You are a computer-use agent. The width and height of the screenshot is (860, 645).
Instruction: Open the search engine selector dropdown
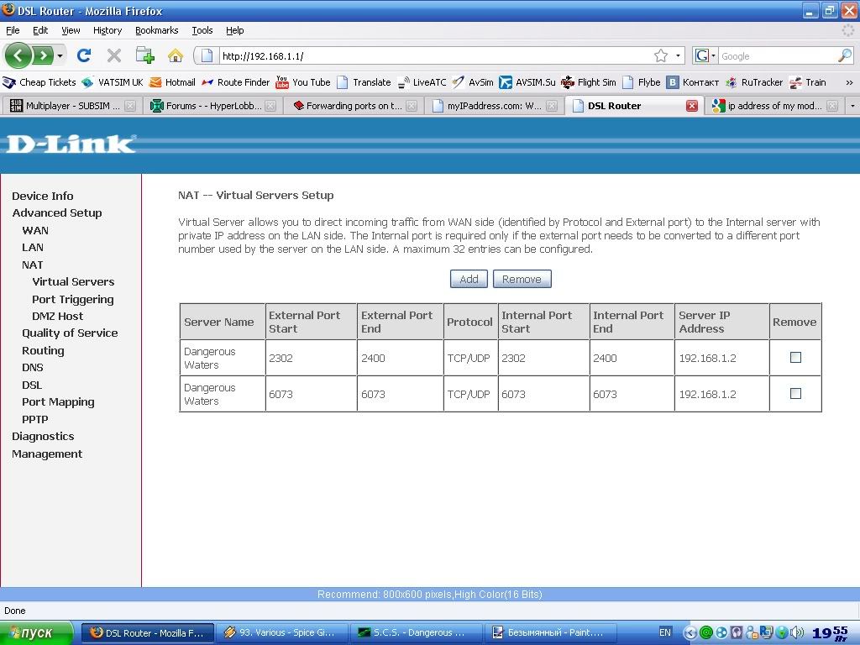(713, 55)
